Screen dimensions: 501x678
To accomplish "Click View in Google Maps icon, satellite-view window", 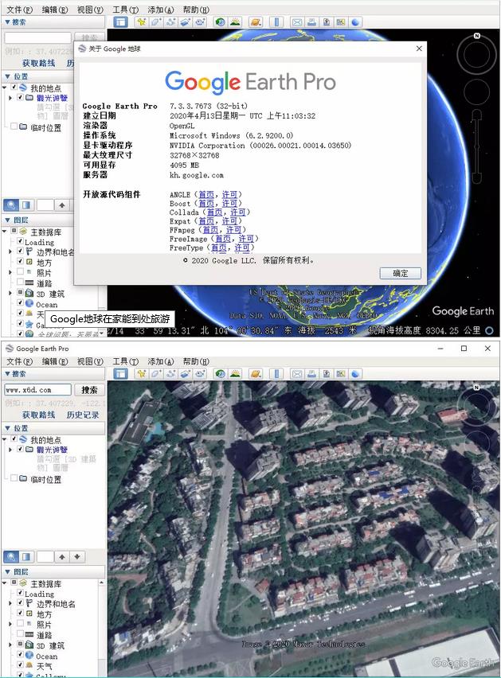I will point(341,373).
